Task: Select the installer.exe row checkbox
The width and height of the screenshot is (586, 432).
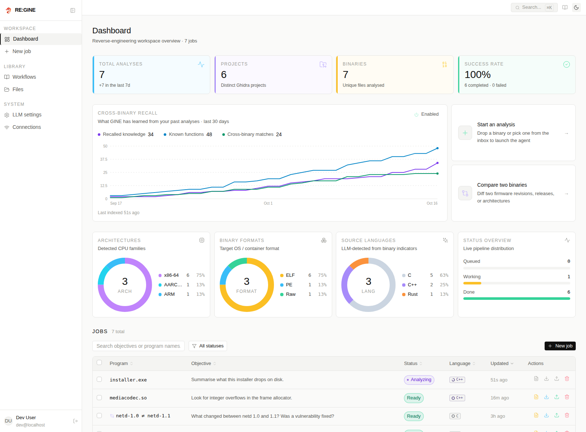Action: (x=99, y=379)
